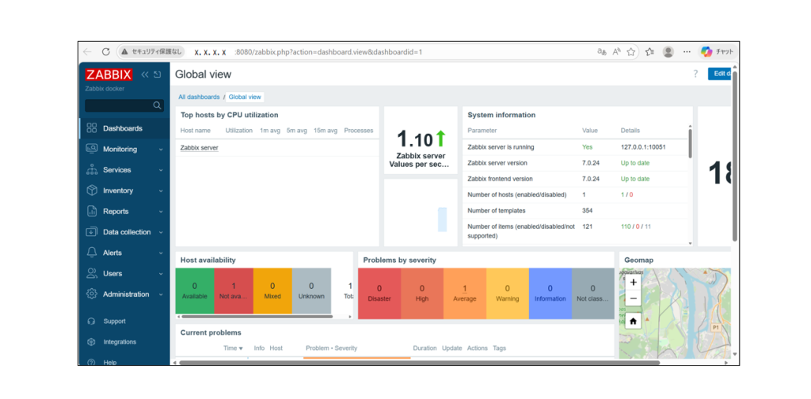Viewport: 811px width, 399px height.
Task: Sort Current problems by Time column arrow
Action: (241, 349)
